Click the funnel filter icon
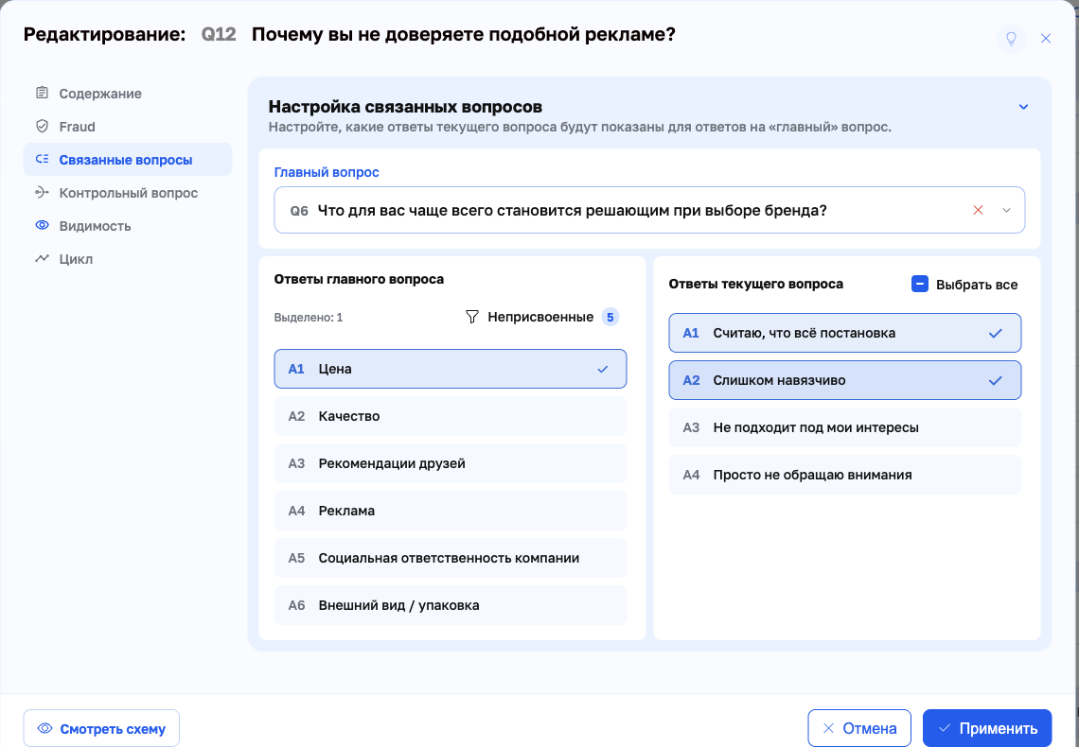 [472, 317]
